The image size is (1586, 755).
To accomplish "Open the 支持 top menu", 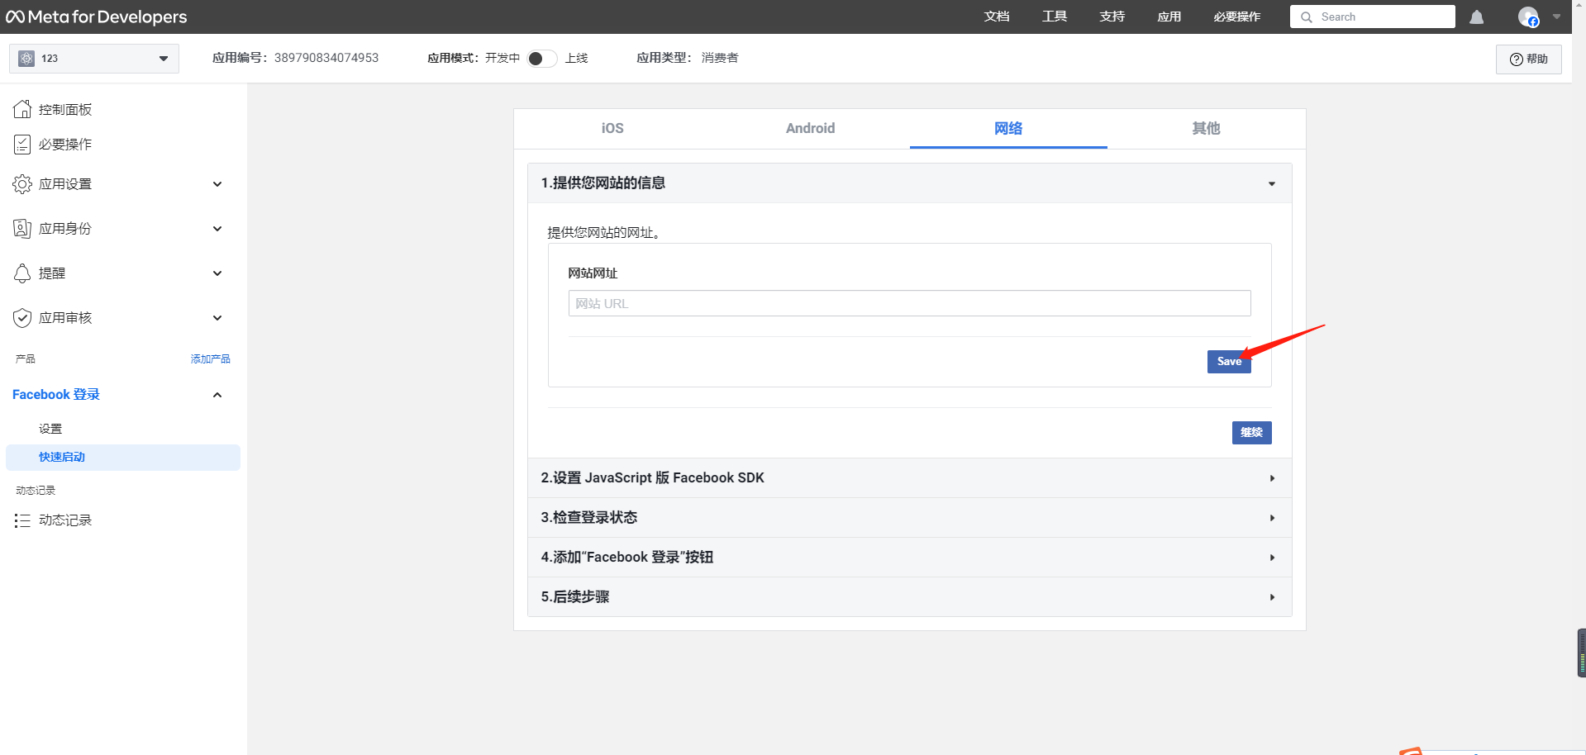I will point(1112,17).
